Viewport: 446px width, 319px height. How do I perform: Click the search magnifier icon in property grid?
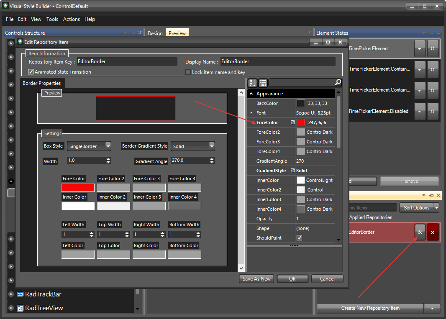[337, 83]
